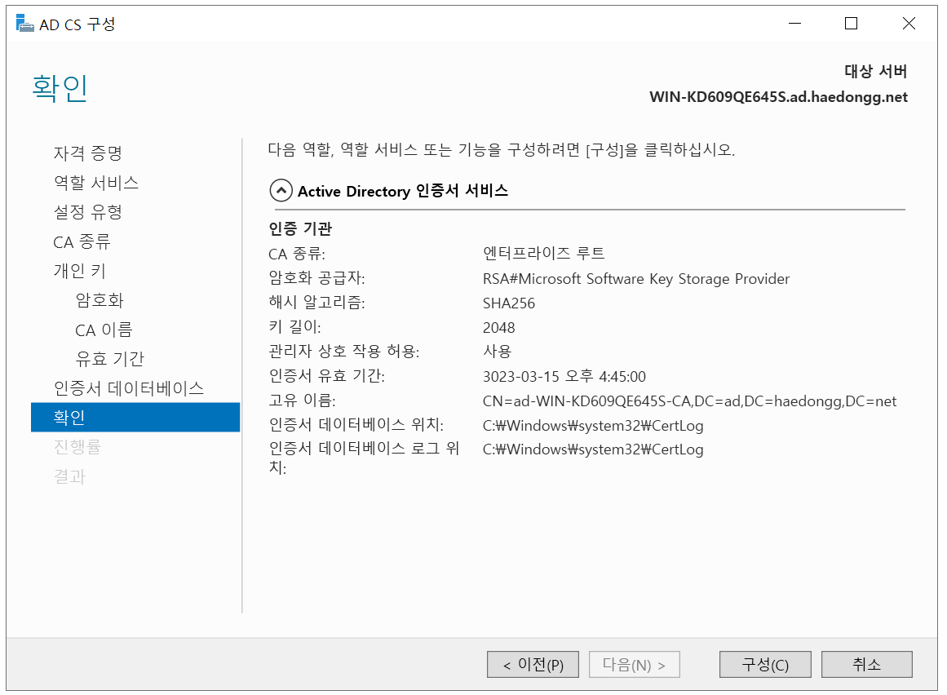Go to the CA 이름 sub-step
947x695 pixels.
click(104, 330)
